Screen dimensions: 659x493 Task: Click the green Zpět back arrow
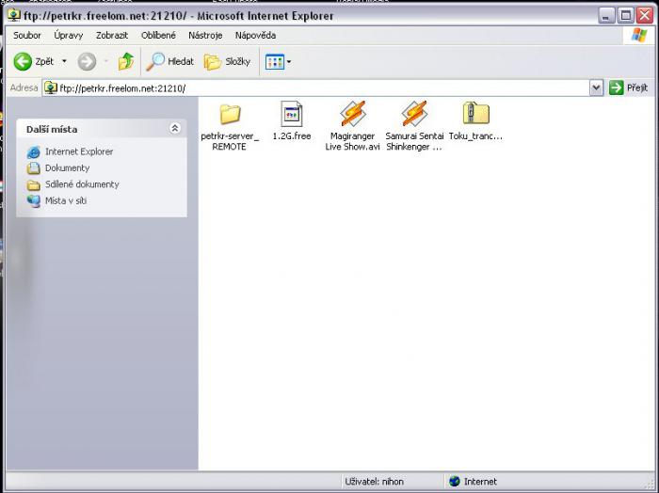click(23, 62)
